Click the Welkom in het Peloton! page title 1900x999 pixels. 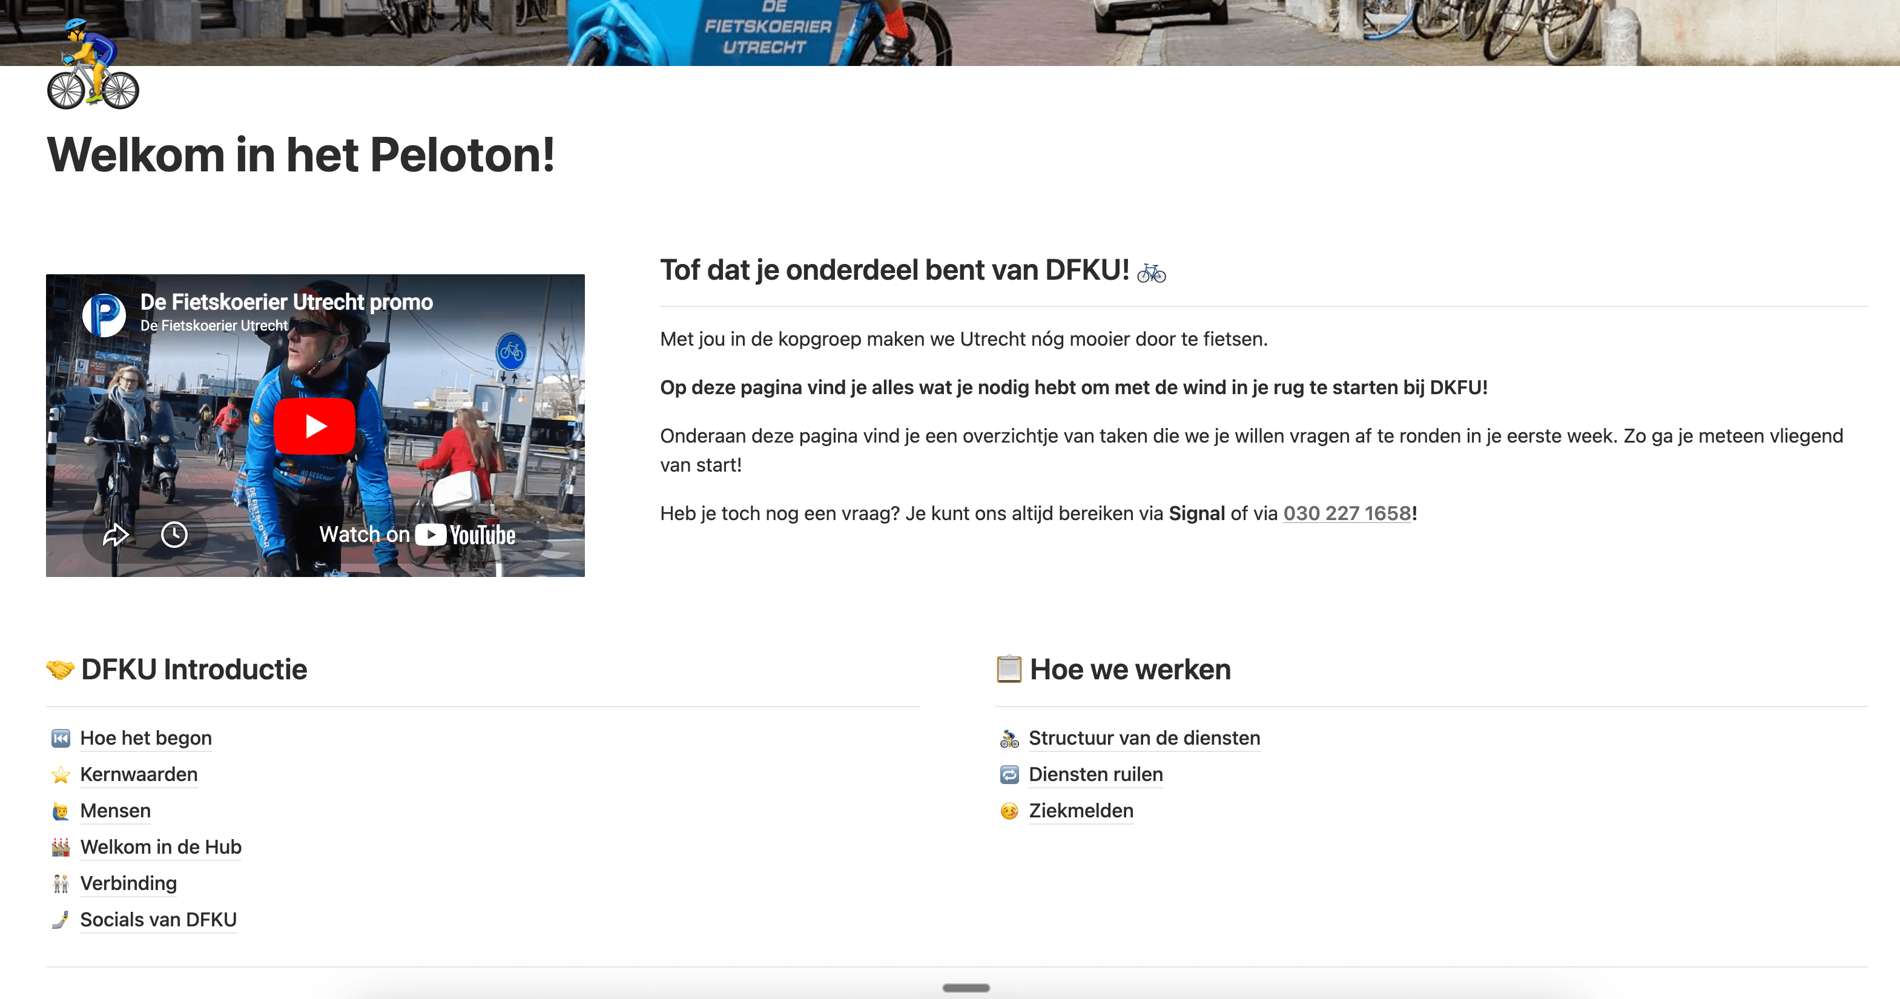(x=300, y=155)
